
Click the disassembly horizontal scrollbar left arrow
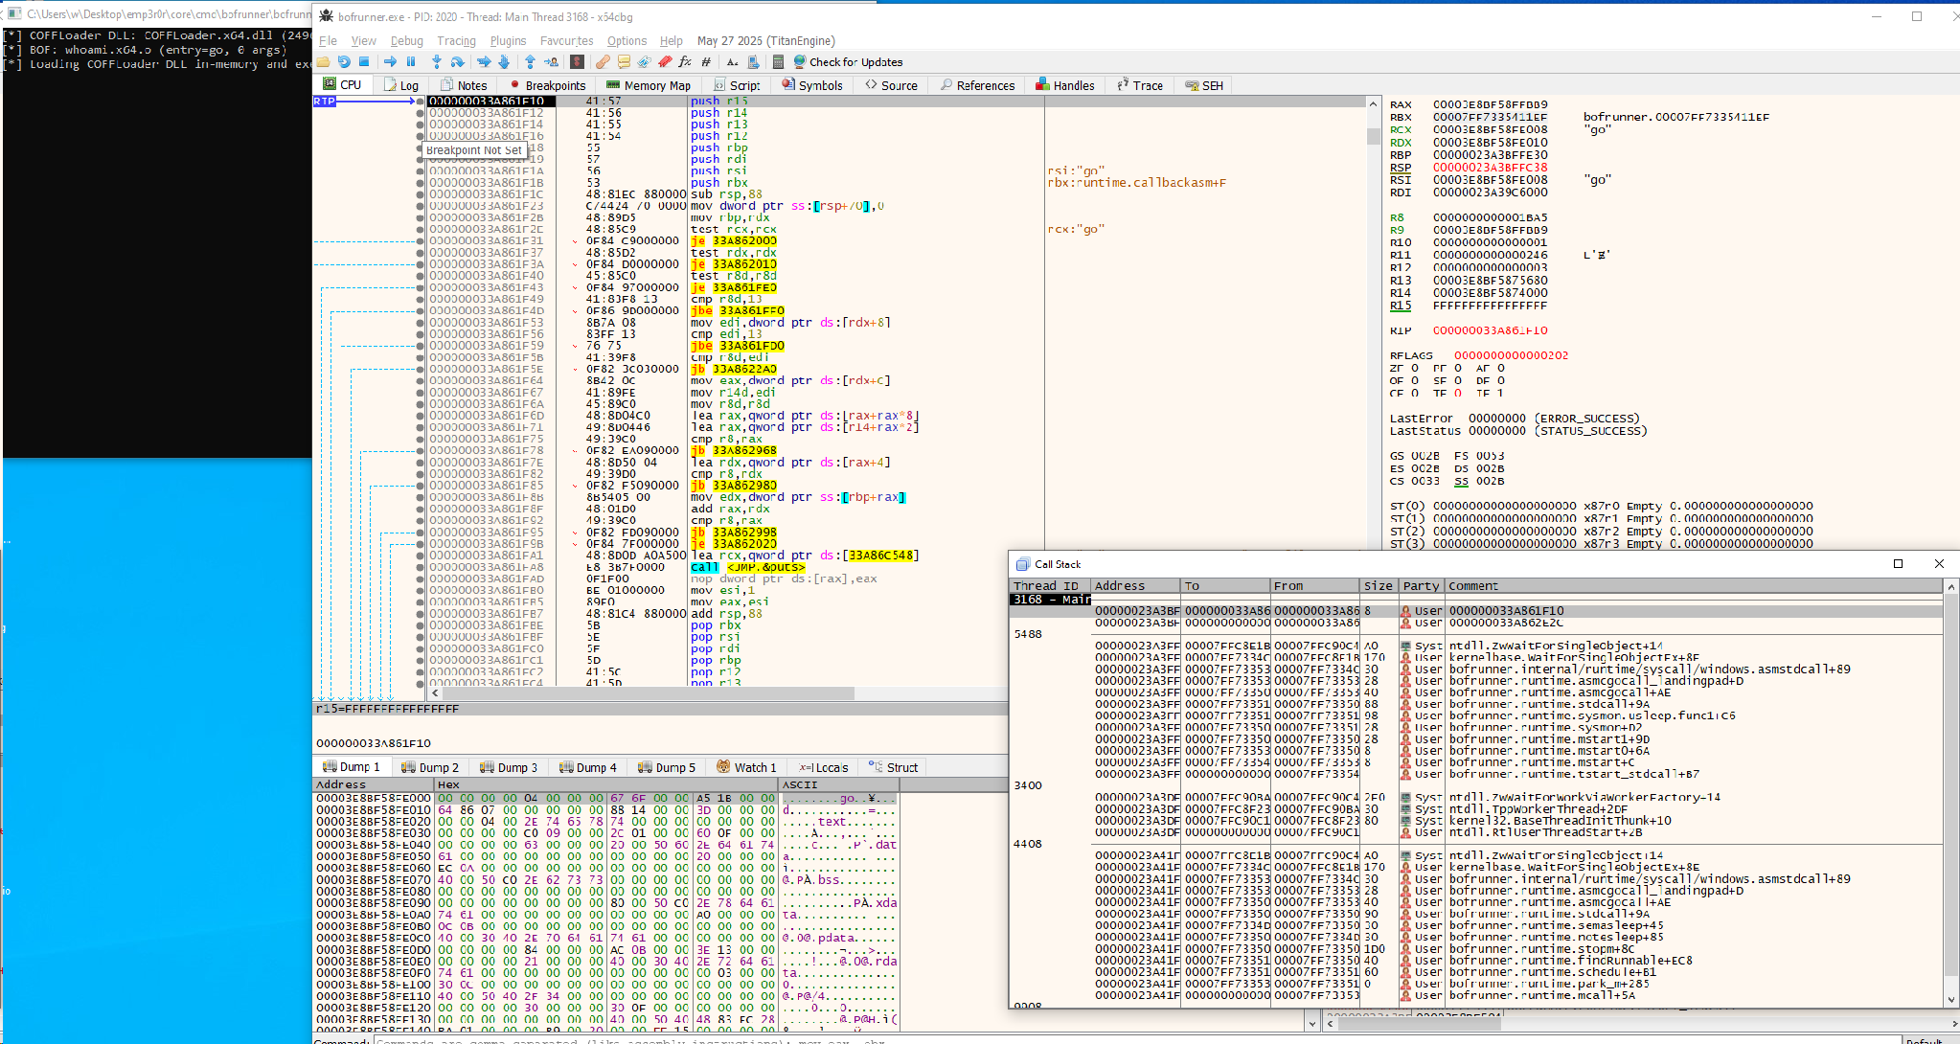point(435,692)
